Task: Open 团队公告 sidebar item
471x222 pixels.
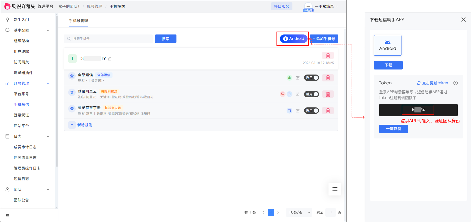Action: 21,200
